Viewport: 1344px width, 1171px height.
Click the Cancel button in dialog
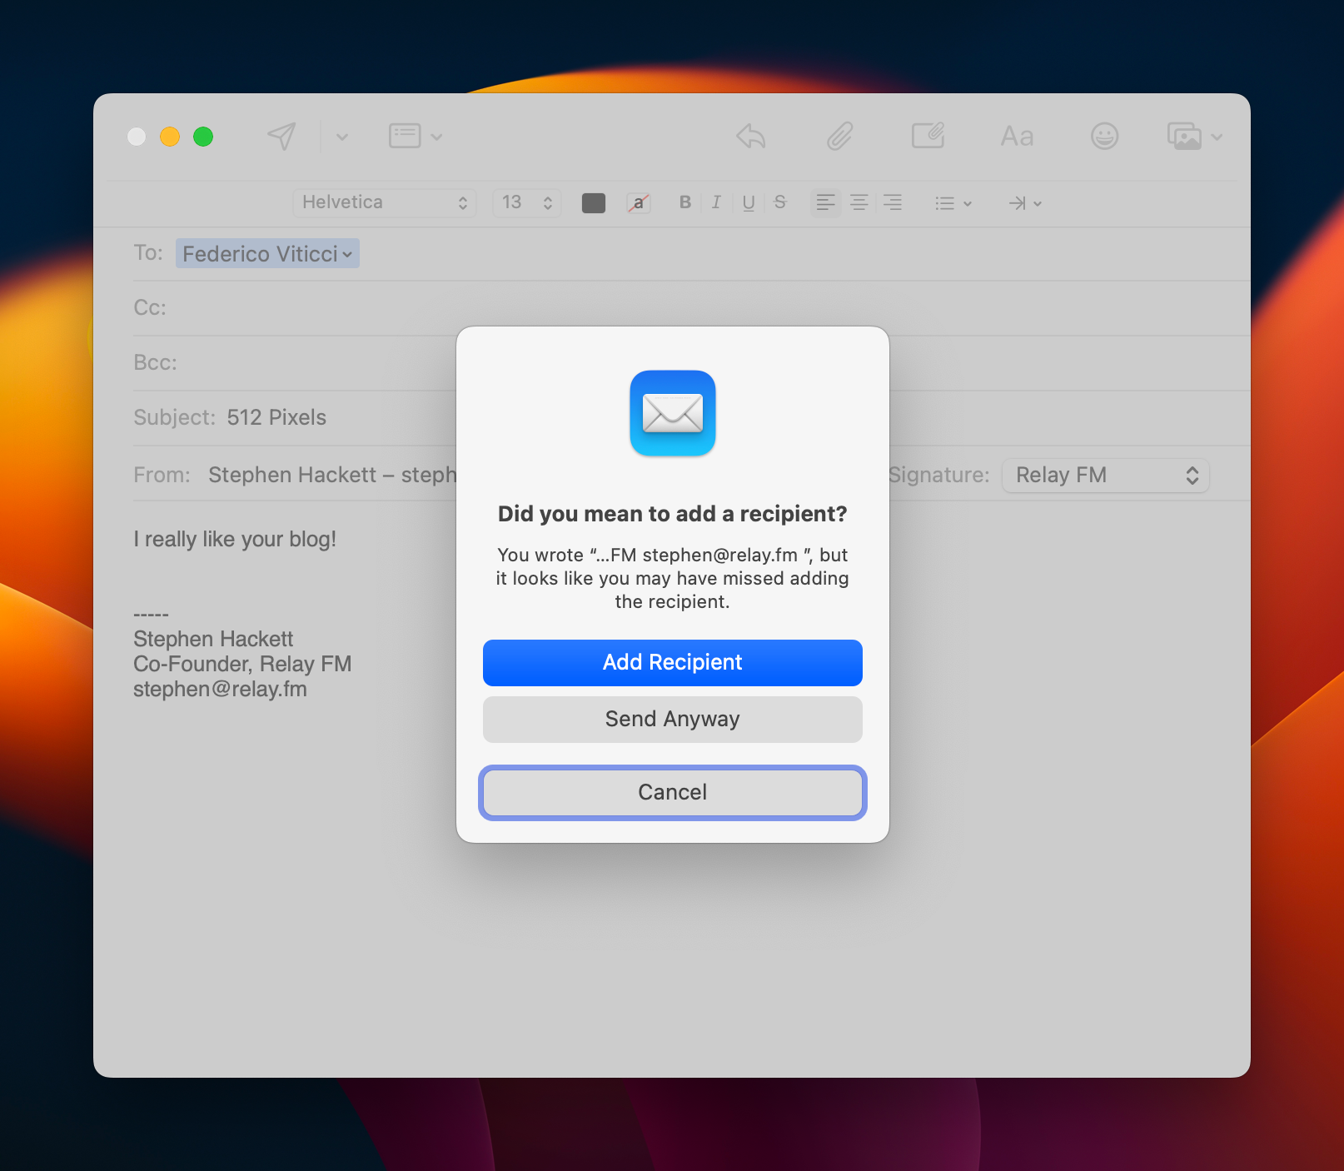click(x=673, y=793)
